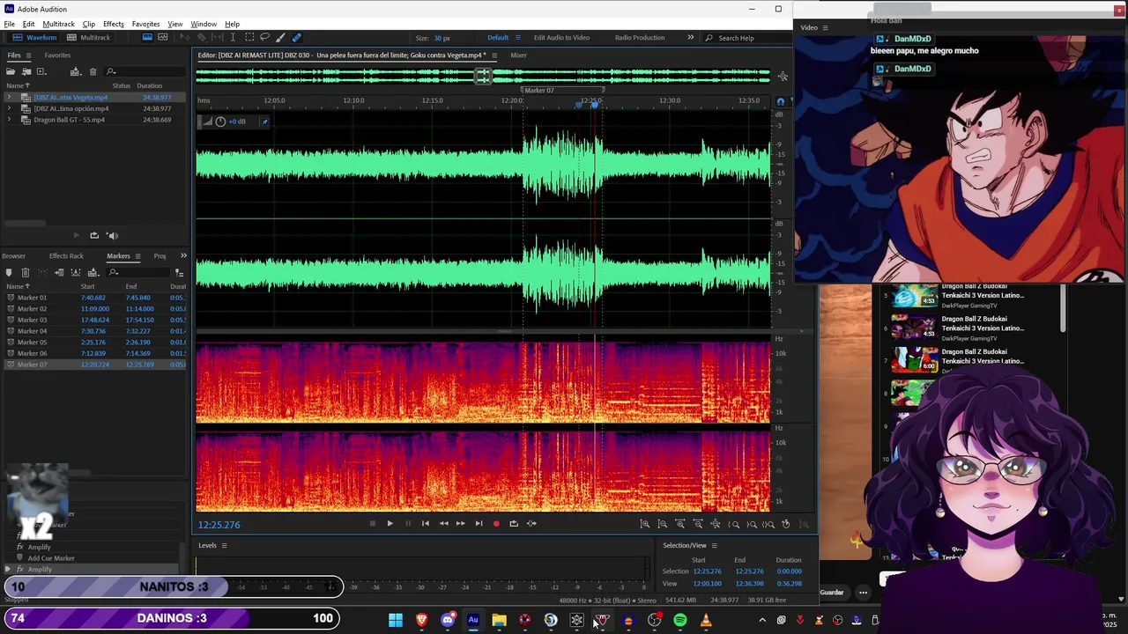
Task: Open the Effects menu
Action: [x=113, y=24]
